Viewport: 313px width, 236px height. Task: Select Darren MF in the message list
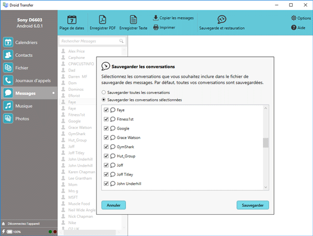(x=78, y=77)
